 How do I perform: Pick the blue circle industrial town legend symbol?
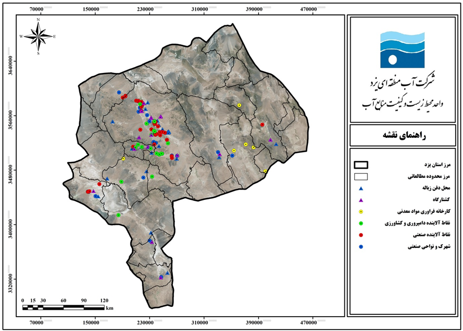tap(361, 247)
